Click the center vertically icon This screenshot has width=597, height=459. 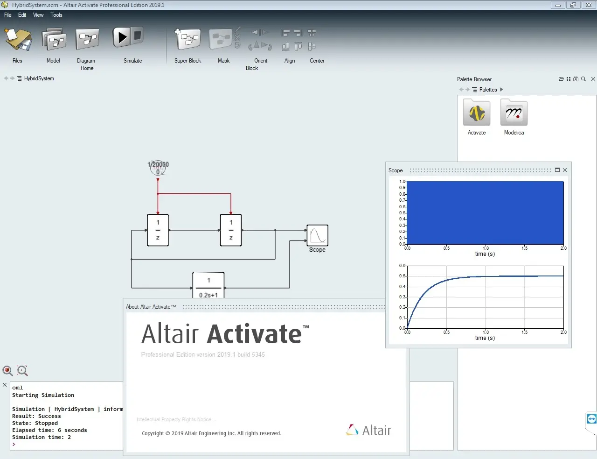[x=312, y=46]
